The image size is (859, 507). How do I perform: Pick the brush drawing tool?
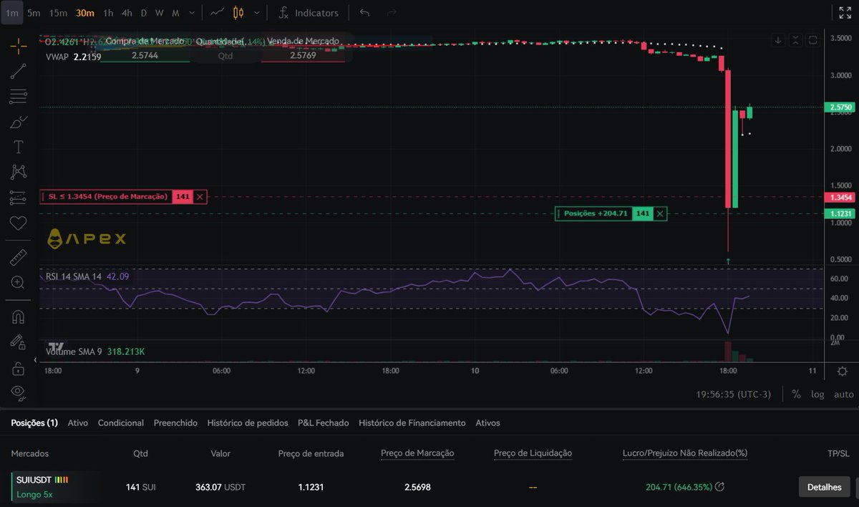coord(18,122)
